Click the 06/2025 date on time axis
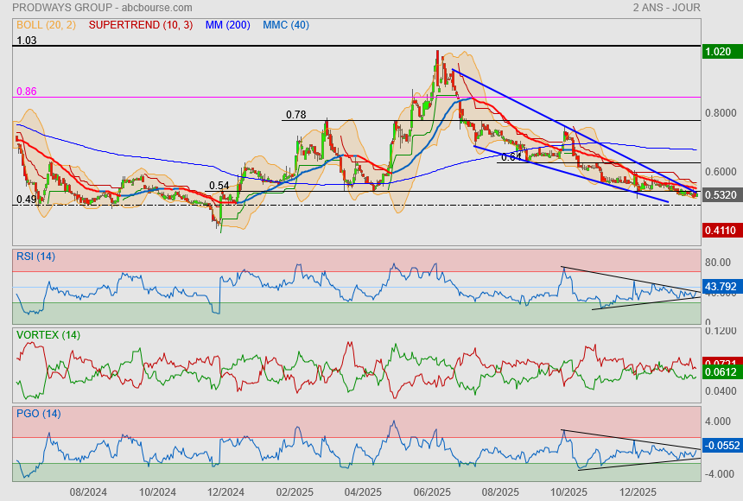This screenshot has width=743, height=501. [432, 492]
